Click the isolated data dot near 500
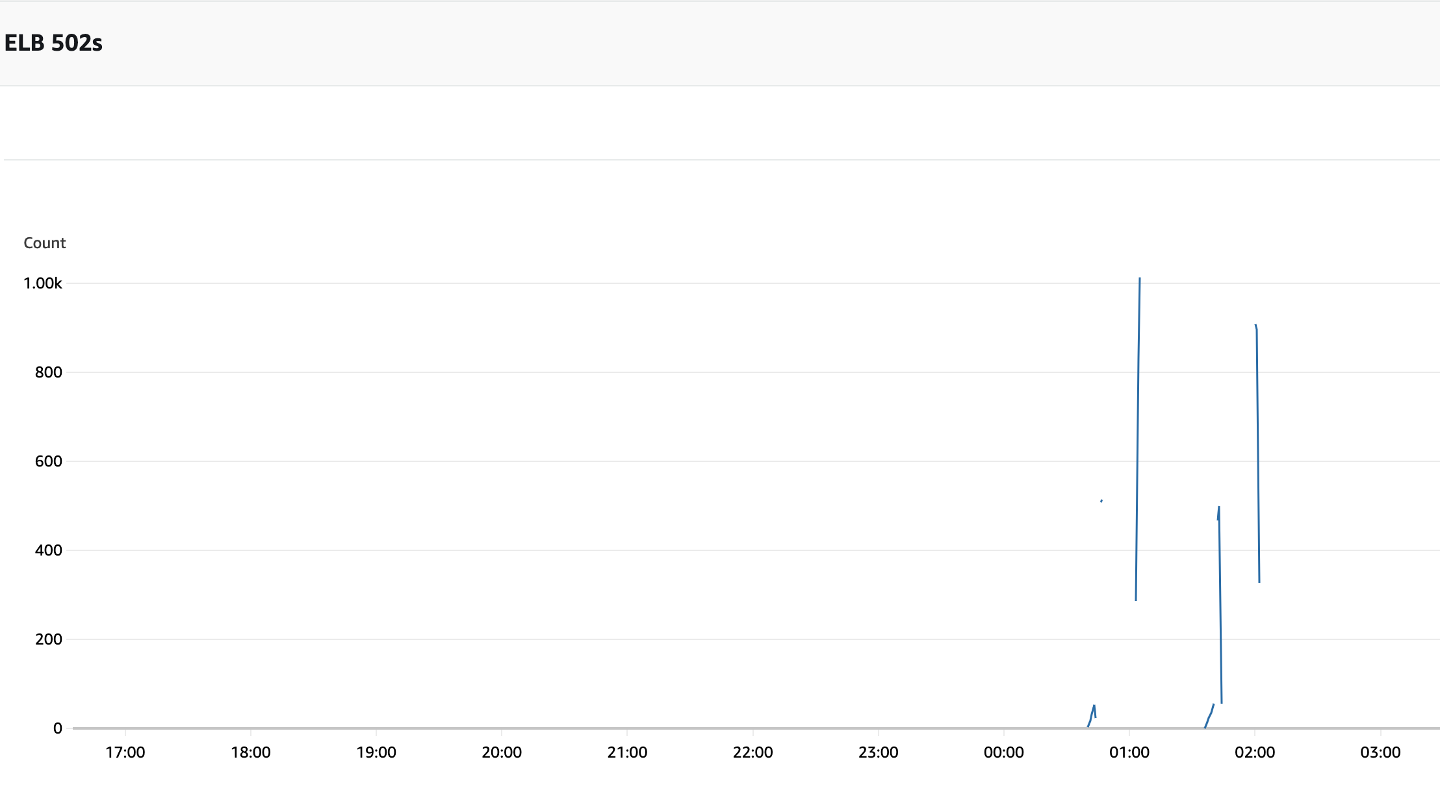The width and height of the screenshot is (1440, 807). [x=1101, y=501]
